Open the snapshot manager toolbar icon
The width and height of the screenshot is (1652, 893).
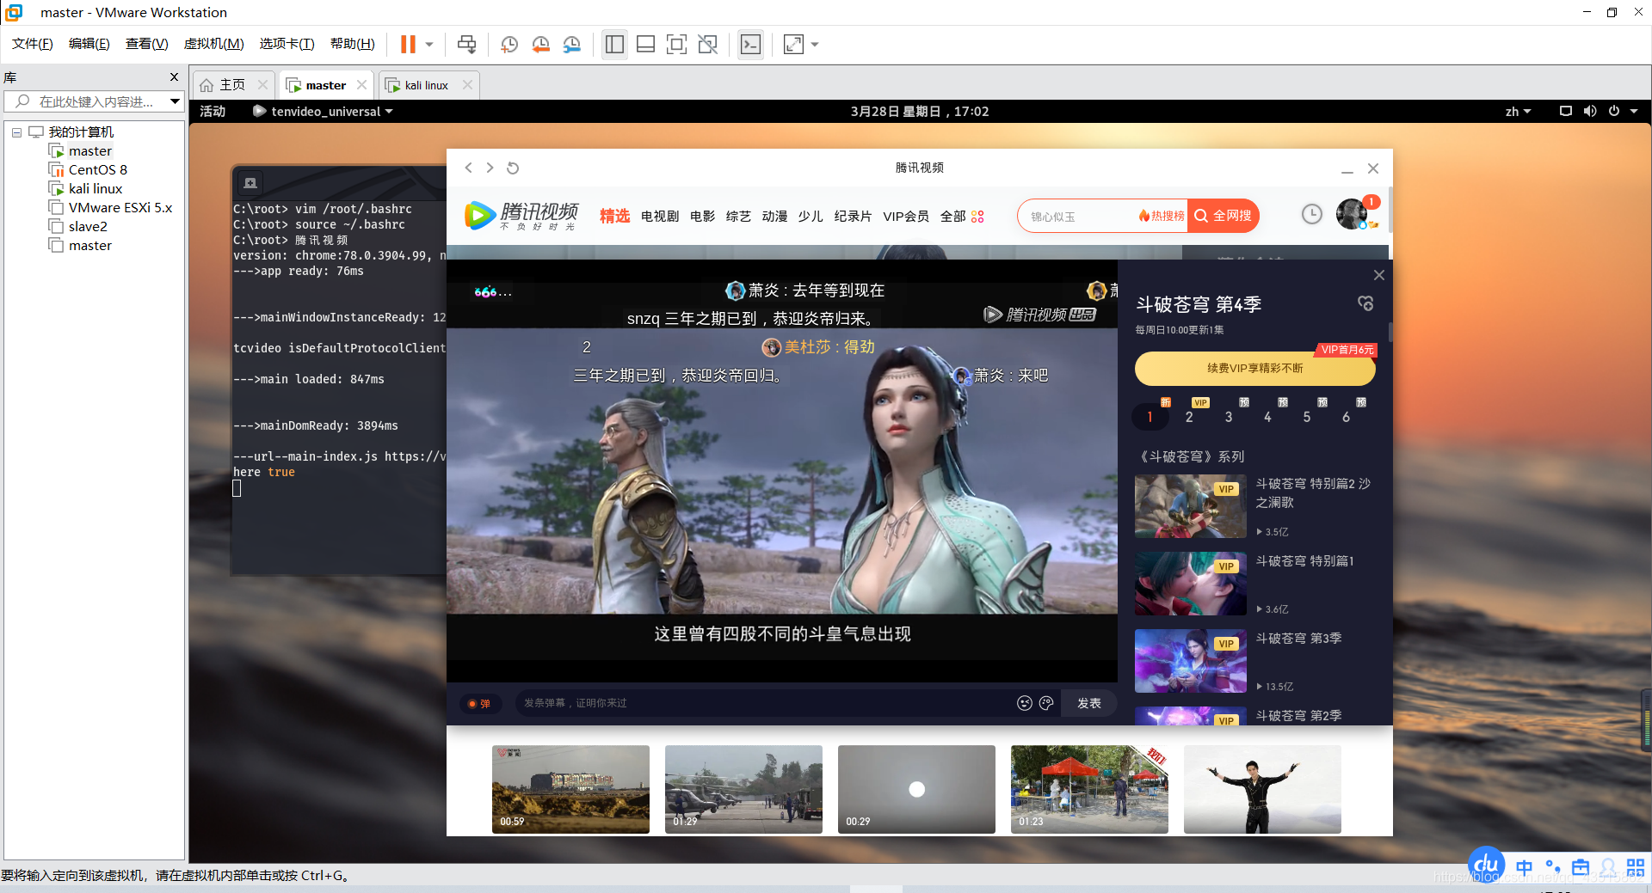(x=571, y=44)
